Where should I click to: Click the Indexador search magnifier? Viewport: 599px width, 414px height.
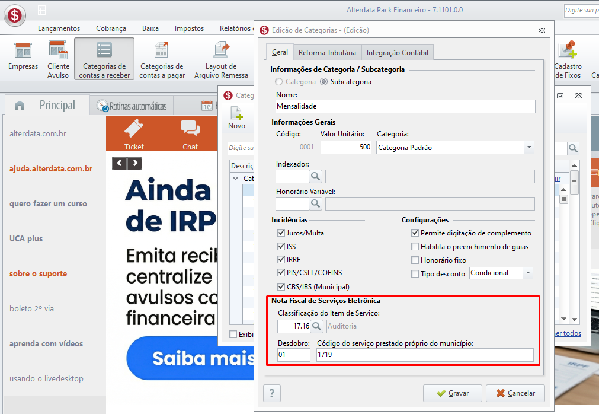[316, 176]
